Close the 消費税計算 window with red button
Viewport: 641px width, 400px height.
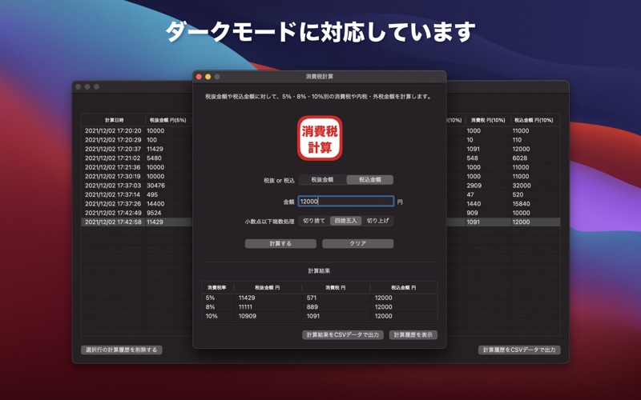199,77
